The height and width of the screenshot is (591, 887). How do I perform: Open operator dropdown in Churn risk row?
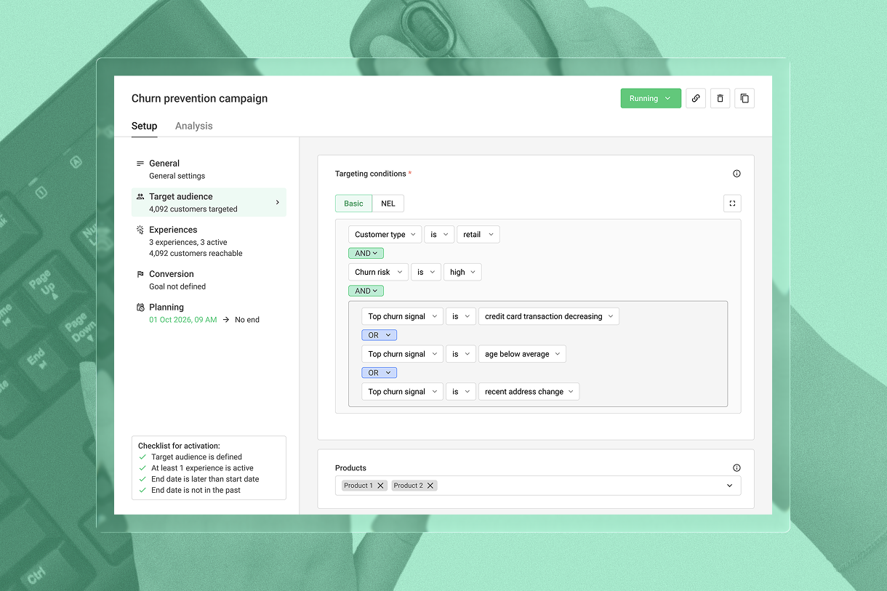[x=426, y=272]
